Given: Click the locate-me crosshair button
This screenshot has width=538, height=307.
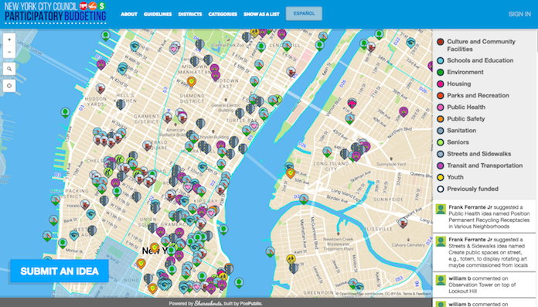Looking at the screenshot, I should pos(9,86).
